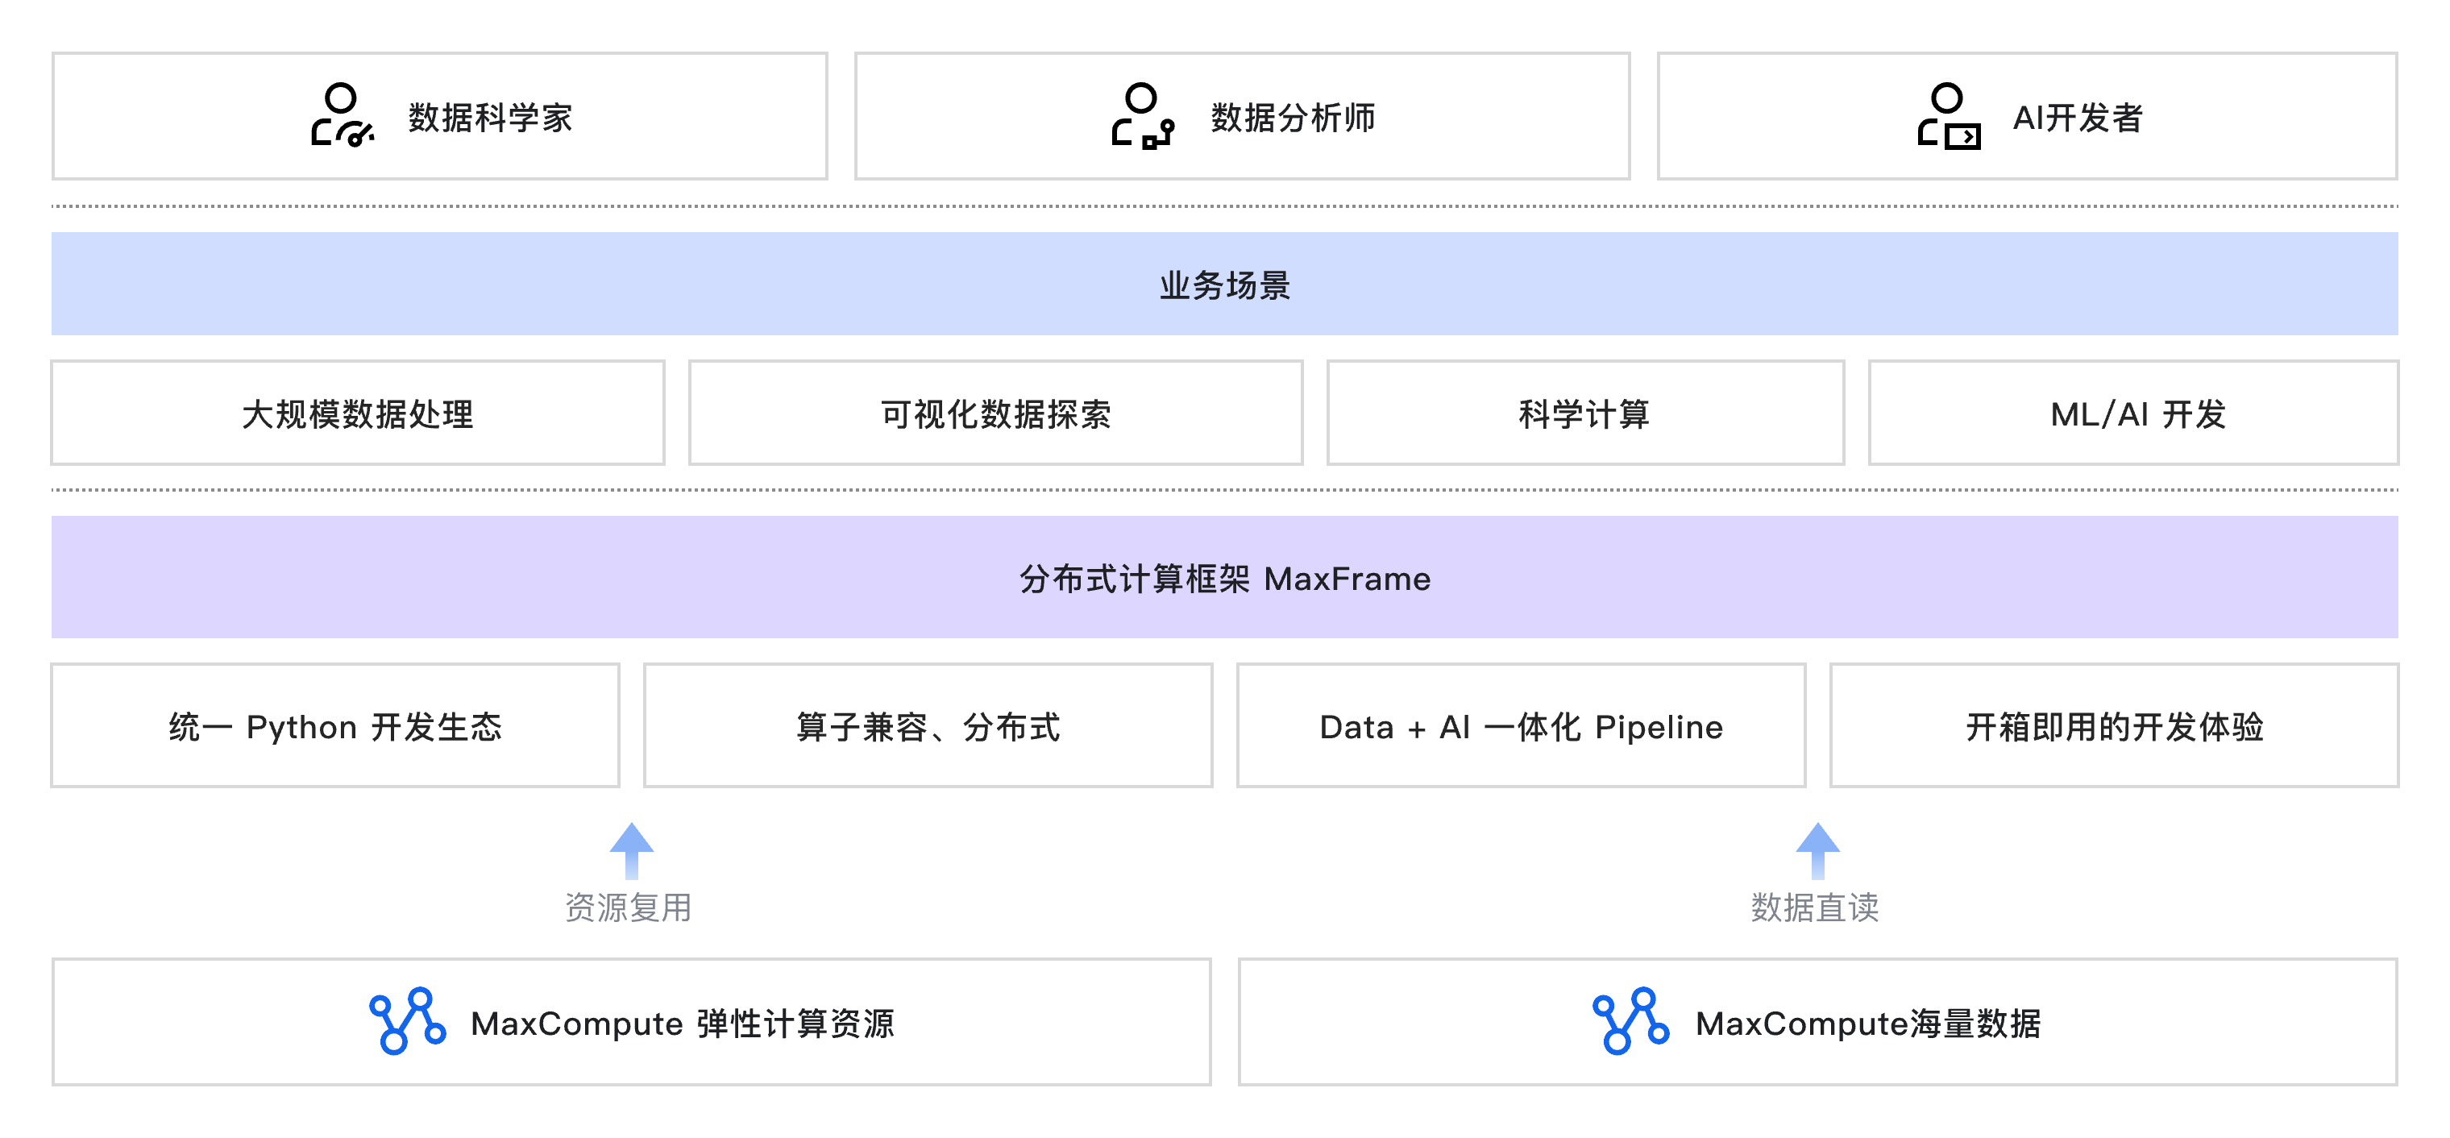Click the 数据分析师 person icon
The height and width of the screenshot is (1138, 2450).
pos(1144,116)
